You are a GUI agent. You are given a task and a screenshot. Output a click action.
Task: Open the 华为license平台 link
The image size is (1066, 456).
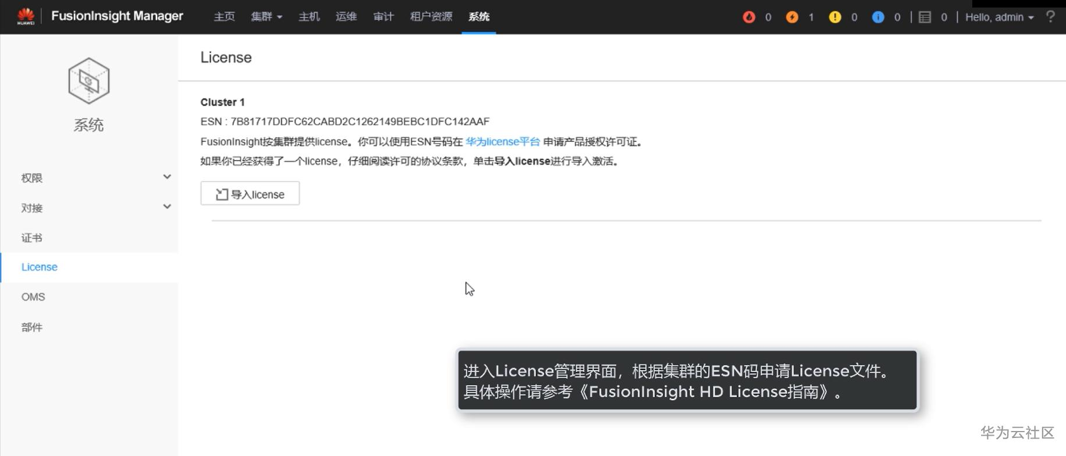click(503, 142)
